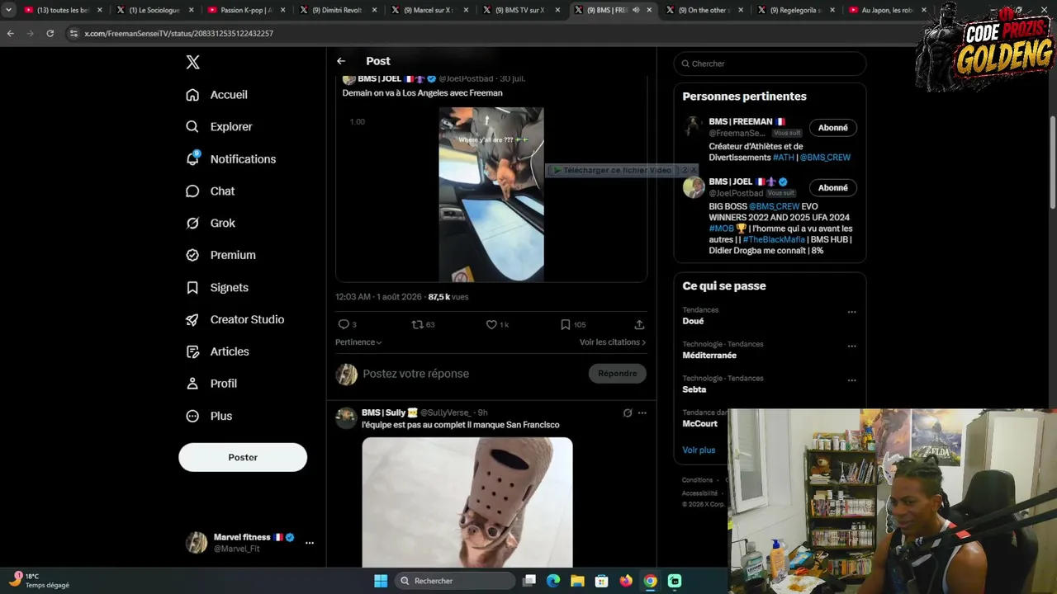Open the Méditerranée trending topic

pos(709,356)
